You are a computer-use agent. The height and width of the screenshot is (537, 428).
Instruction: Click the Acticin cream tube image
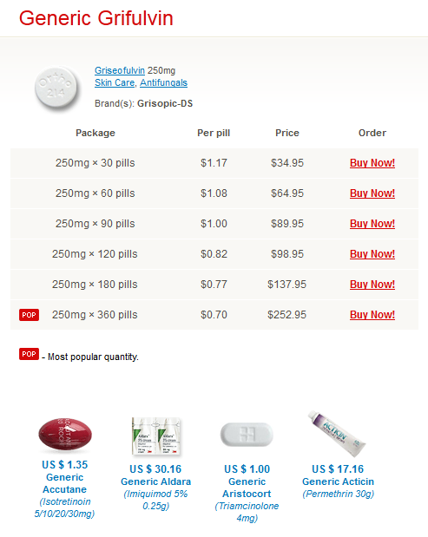(x=337, y=434)
